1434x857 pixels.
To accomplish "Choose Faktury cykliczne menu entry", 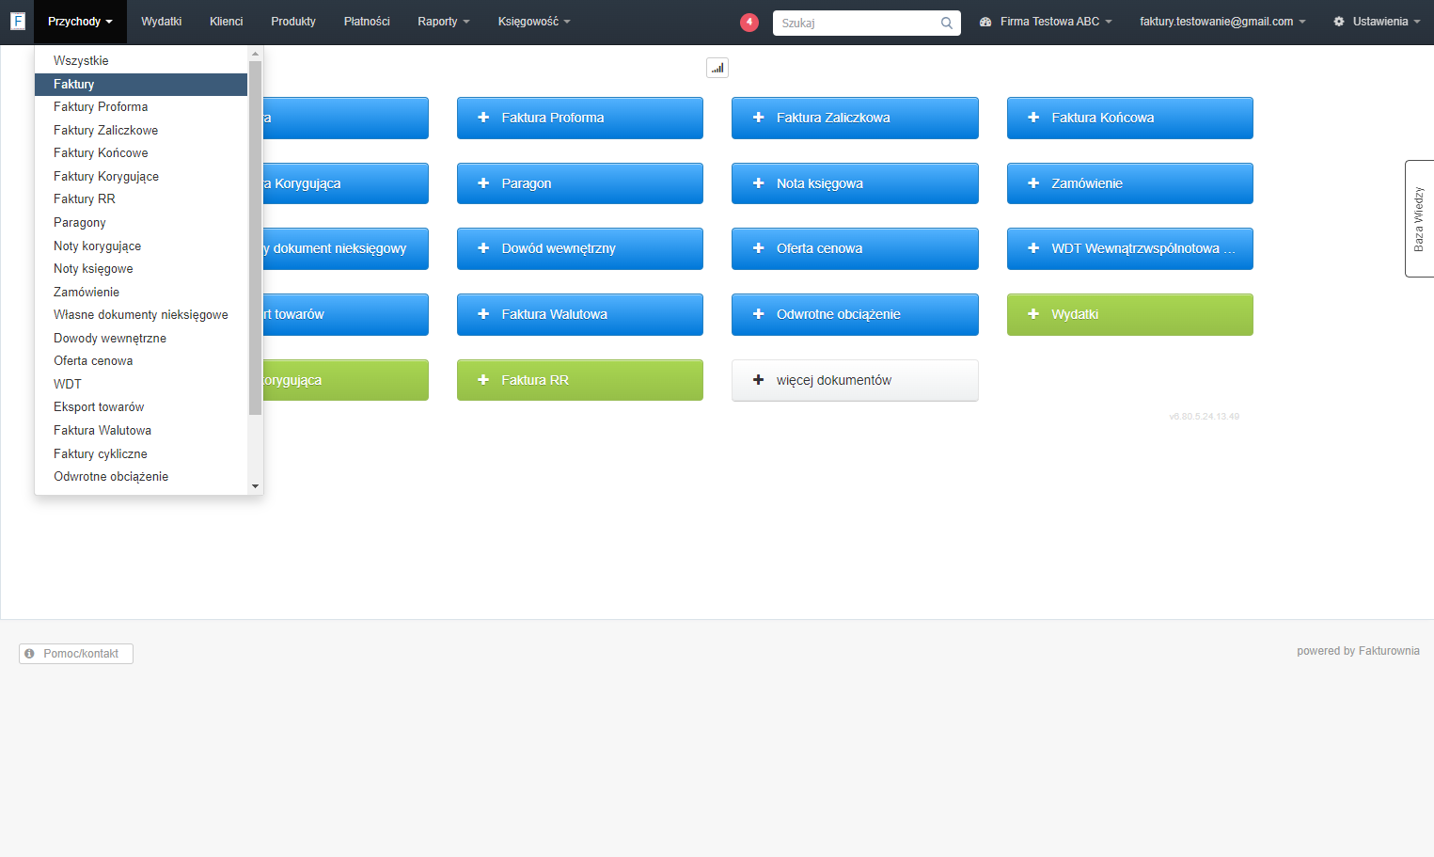I will pos(141,453).
